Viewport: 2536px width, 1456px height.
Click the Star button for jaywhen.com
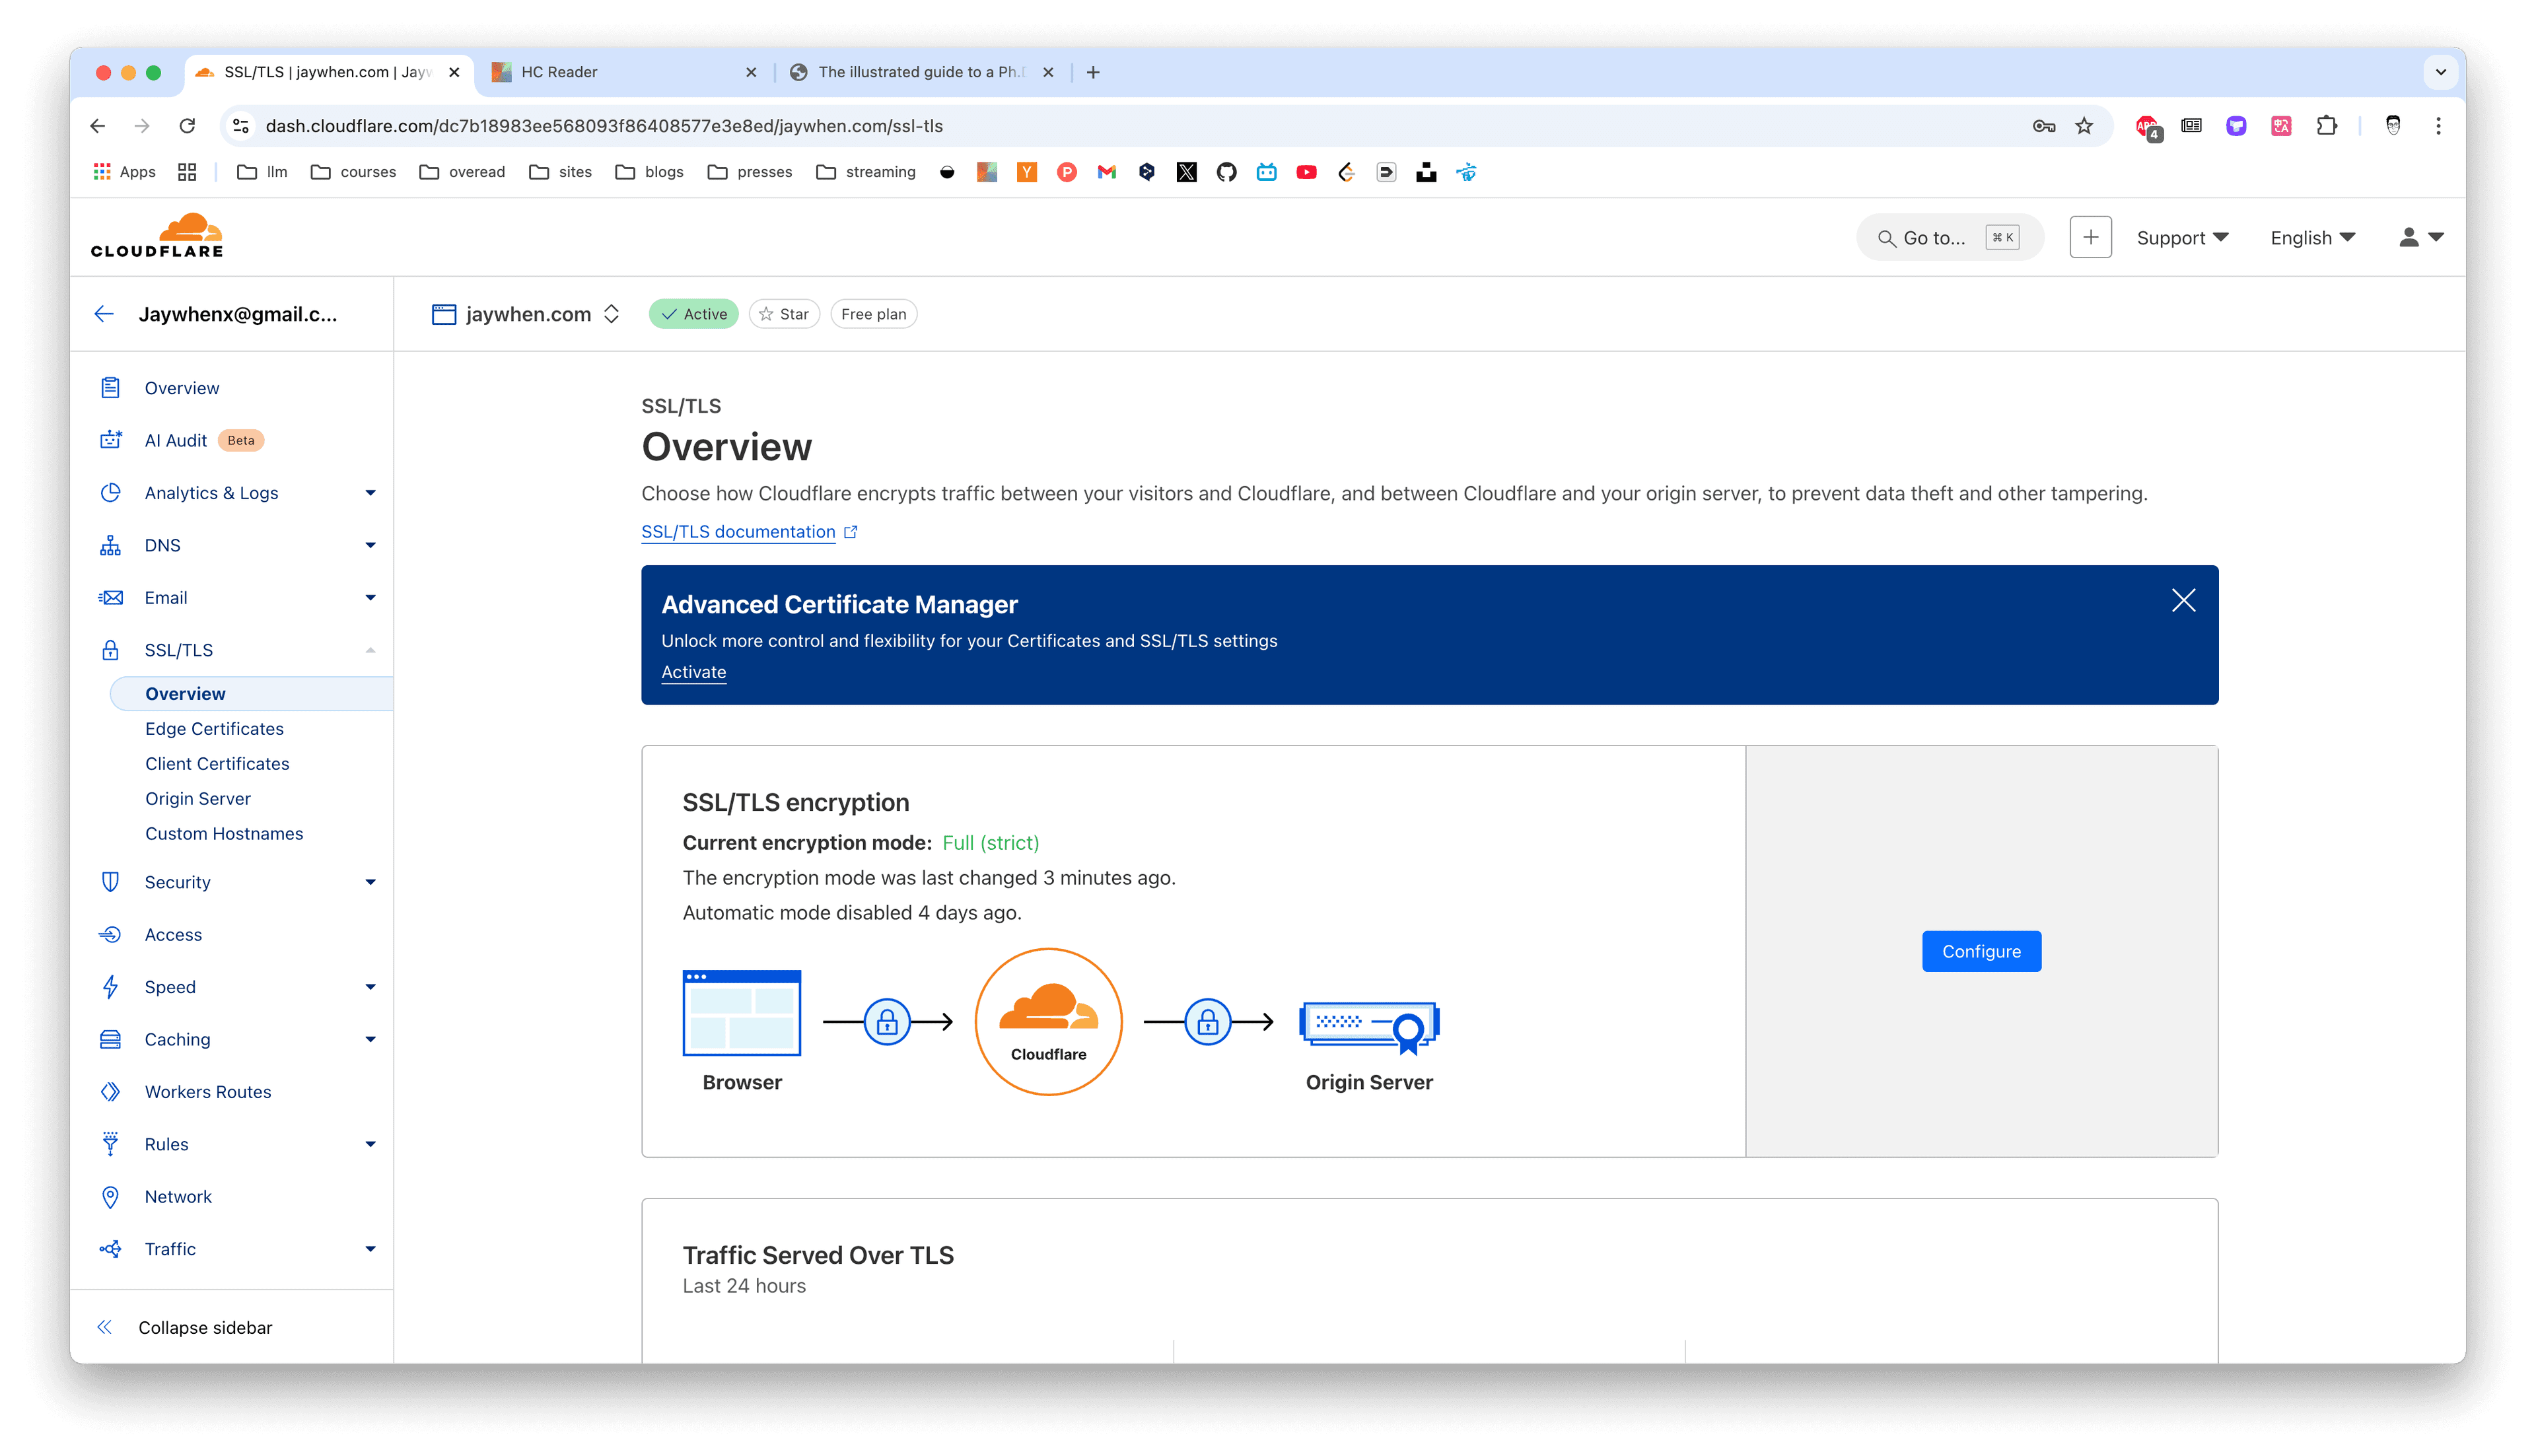tap(782, 314)
